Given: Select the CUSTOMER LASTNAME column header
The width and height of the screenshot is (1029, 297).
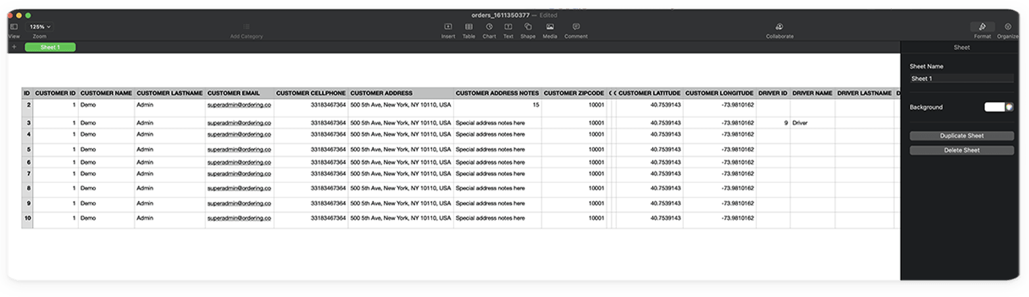Looking at the screenshot, I should coord(170,93).
